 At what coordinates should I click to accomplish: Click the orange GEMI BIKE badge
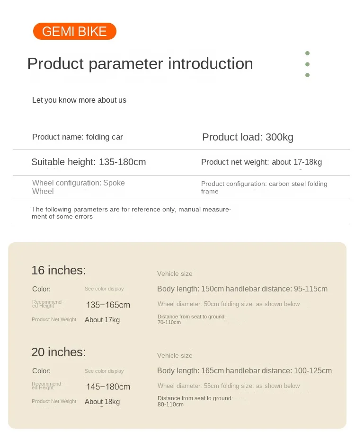[x=75, y=31]
